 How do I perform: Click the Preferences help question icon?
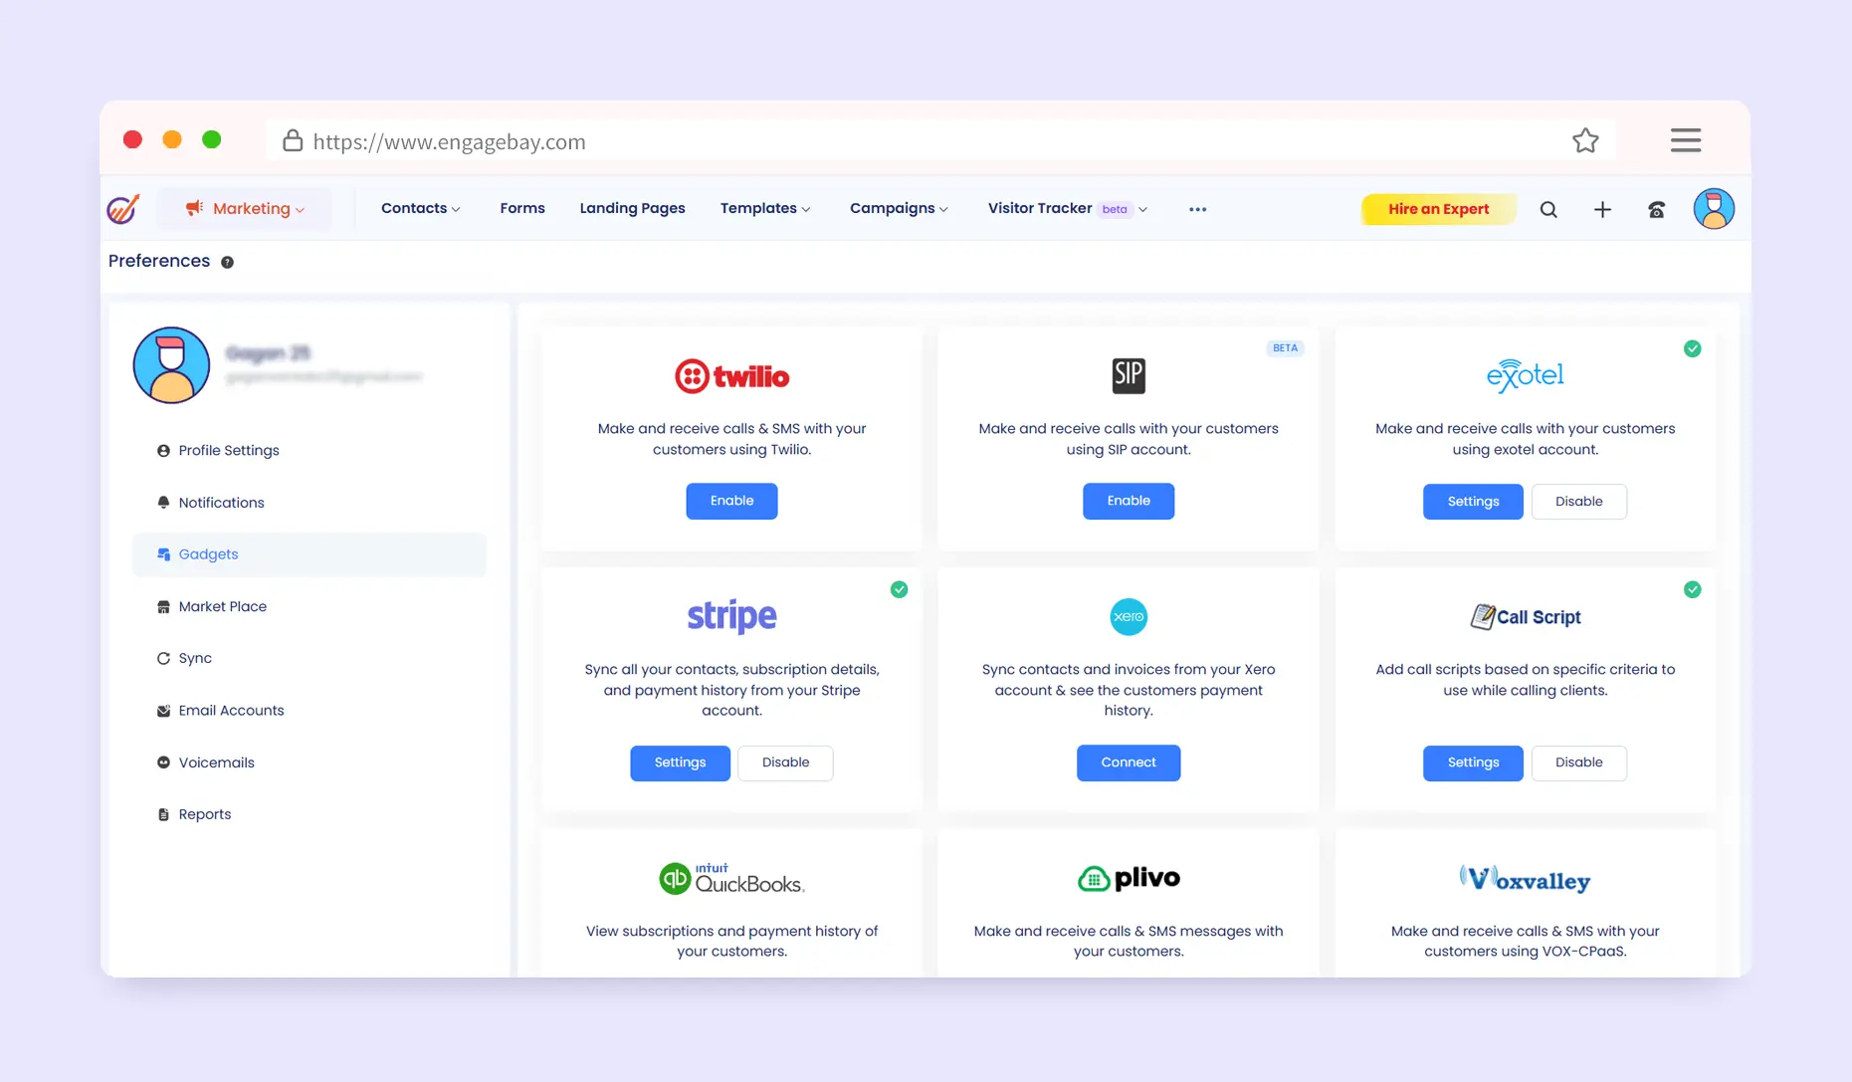227,262
